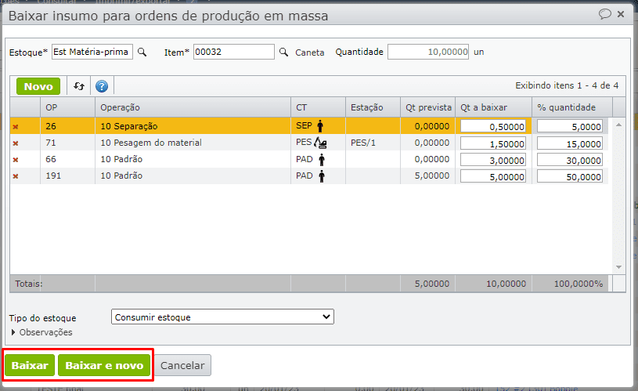Edit % quantidade for OP 191
The image size is (638, 391).
pos(570,177)
